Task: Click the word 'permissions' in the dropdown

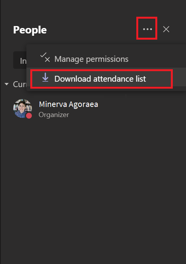Action: (x=107, y=59)
